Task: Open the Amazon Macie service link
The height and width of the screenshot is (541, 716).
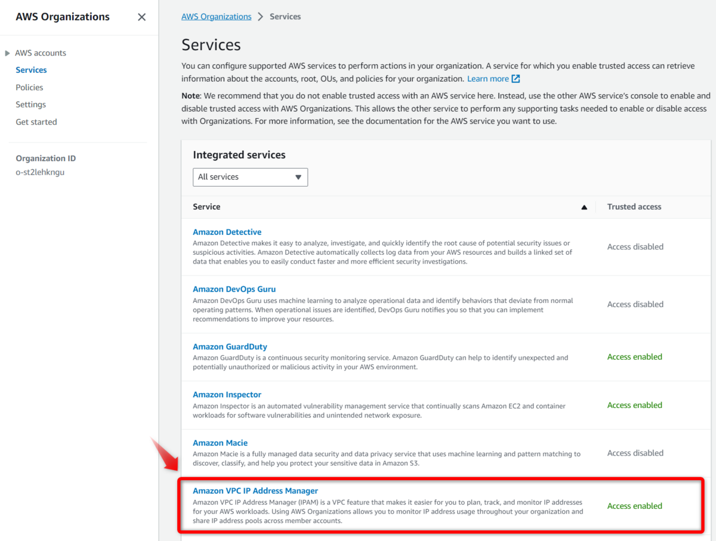Action: click(x=220, y=443)
